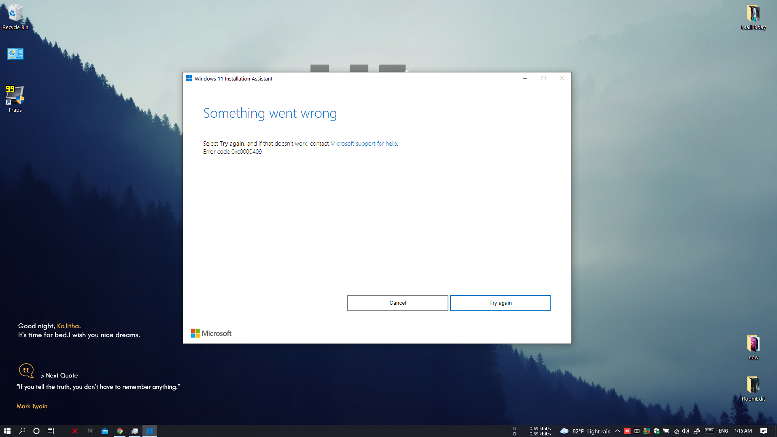Open the Microsoft support link

363,143
